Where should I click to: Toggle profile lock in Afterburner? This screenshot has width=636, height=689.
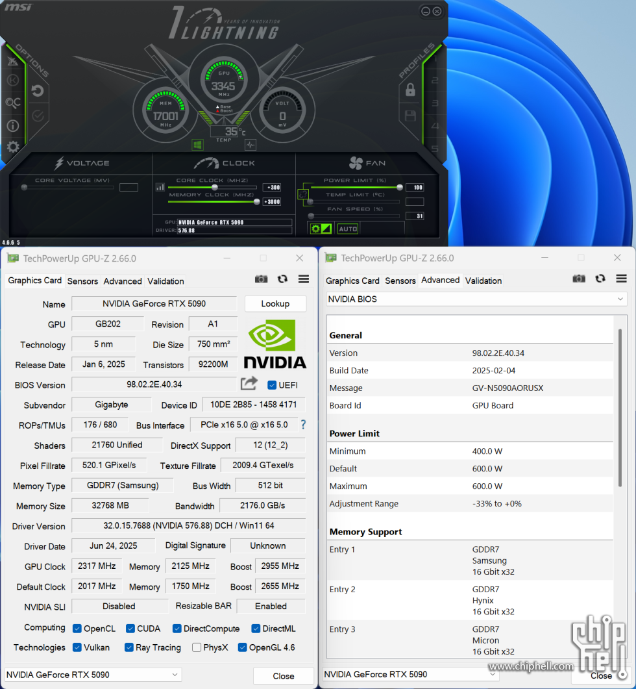point(410,90)
